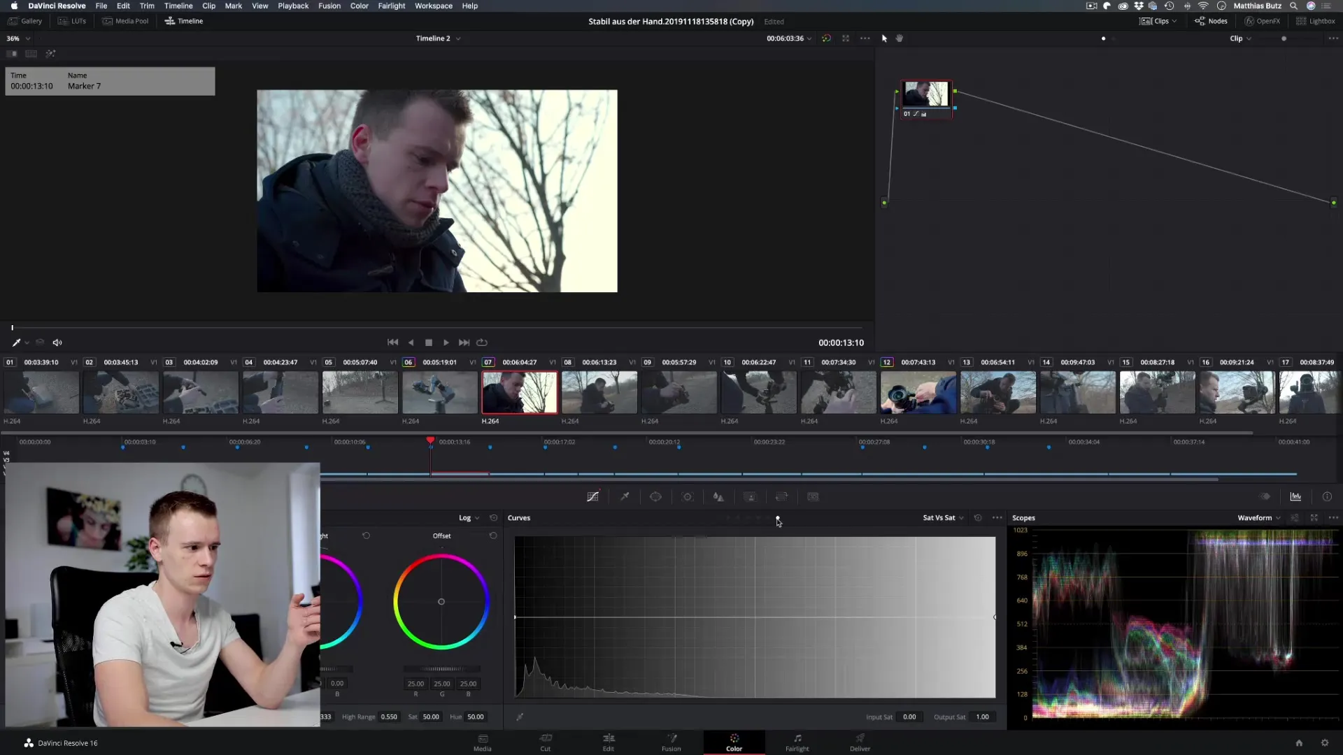Switch to the Media page tab
1343x755 pixels.
tap(483, 742)
